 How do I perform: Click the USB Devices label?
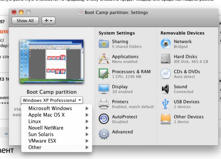[x=187, y=102]
